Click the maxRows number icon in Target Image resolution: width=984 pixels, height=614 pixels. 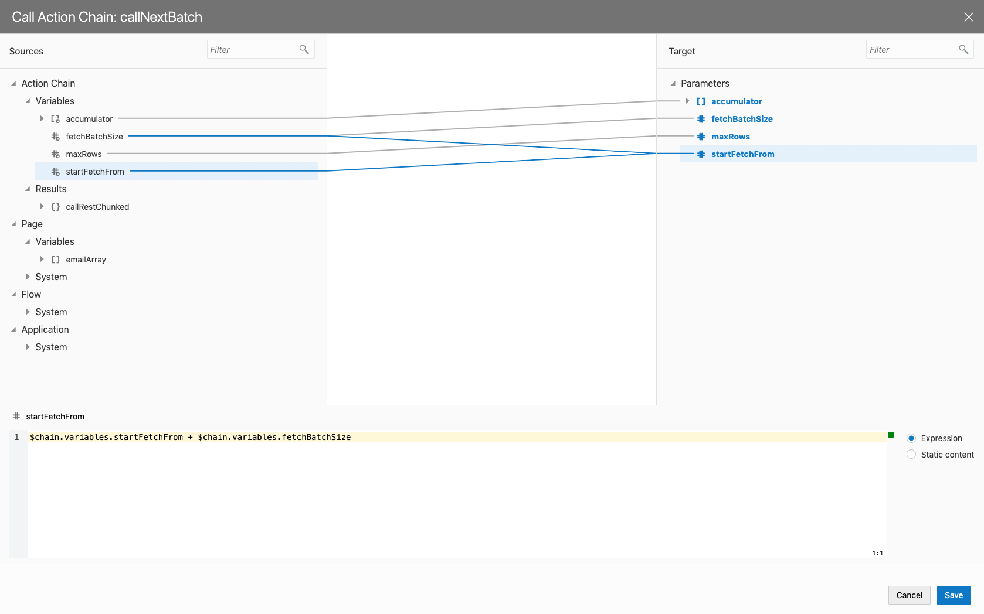[x=701, y=137]
